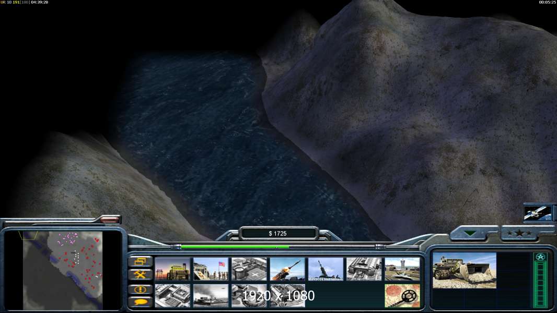Activate the Clear Mines detector command
This screenshot has width=557, height=313.
402,295
